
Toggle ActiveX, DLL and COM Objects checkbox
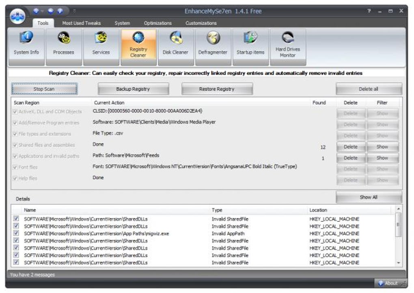[x=15, y=112]
